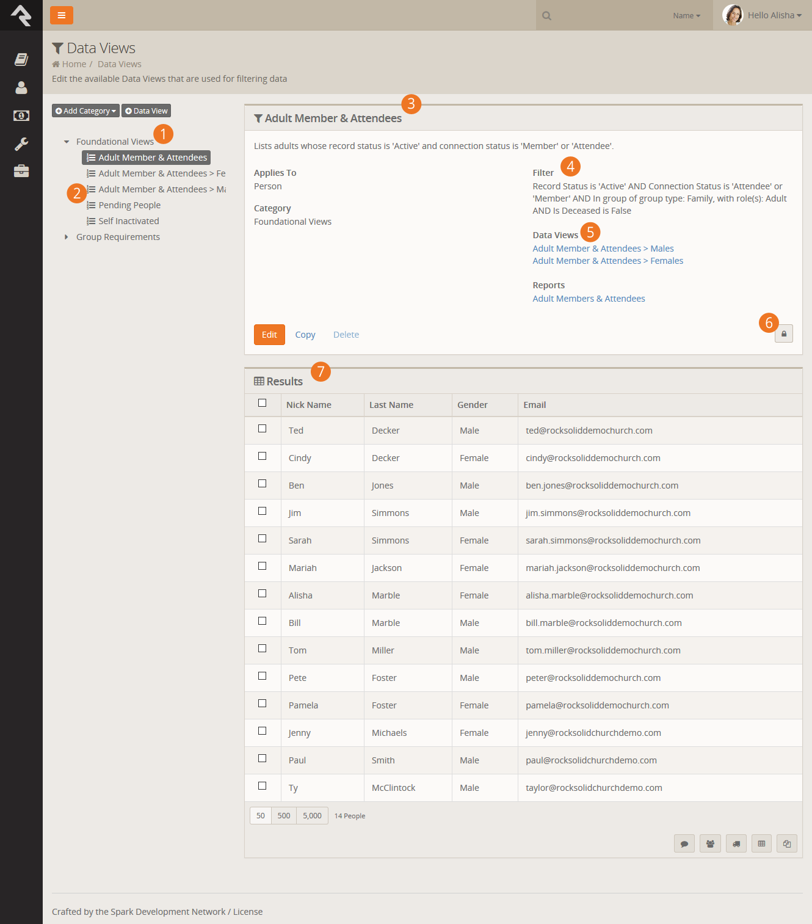The width and height of the screenshot is (812, 924).
Task: Click the Delete button
Action: [346, 335]
